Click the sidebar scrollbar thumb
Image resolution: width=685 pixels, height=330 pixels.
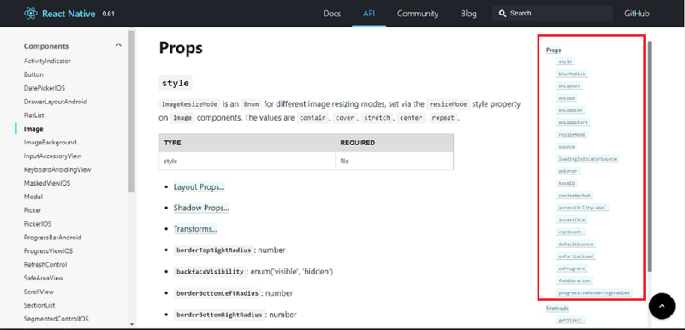(132, 111)
